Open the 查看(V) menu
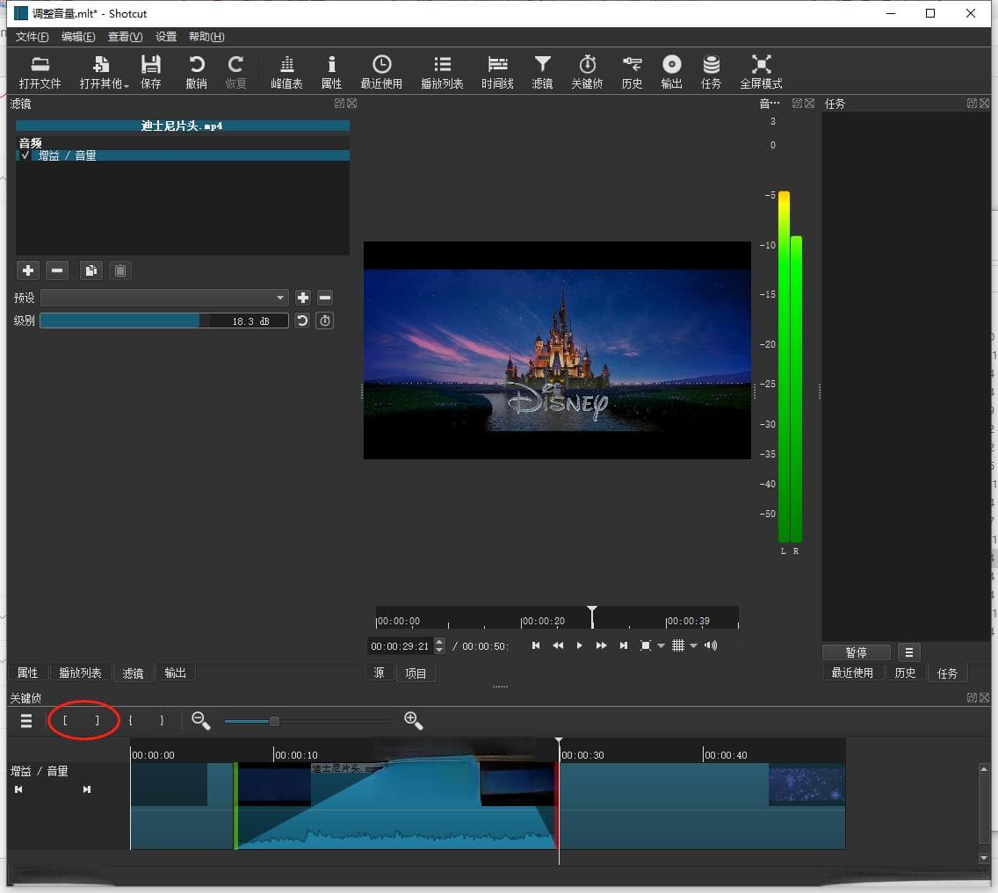 pyautogui.click(x=126, y=37)
